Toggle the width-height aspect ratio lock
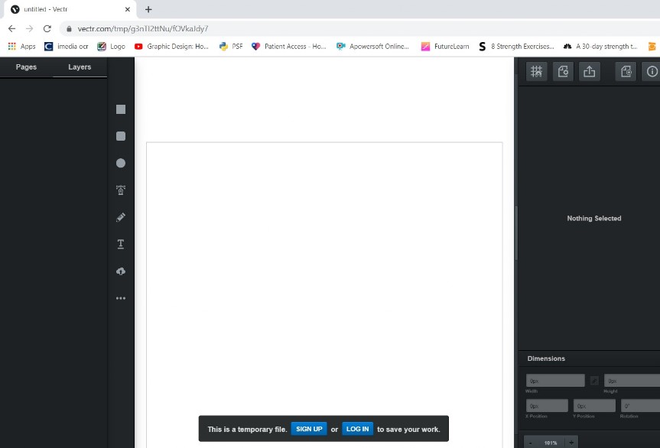 tap(594, 381)
